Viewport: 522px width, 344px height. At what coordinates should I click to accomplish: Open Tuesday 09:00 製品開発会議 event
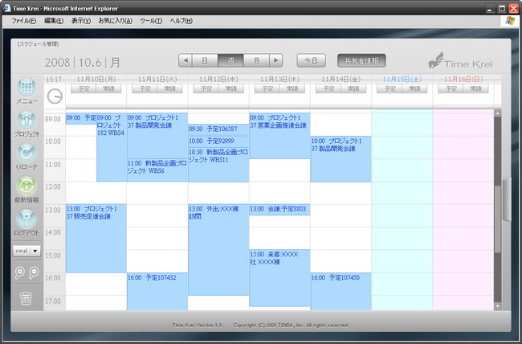click(157, 136)
